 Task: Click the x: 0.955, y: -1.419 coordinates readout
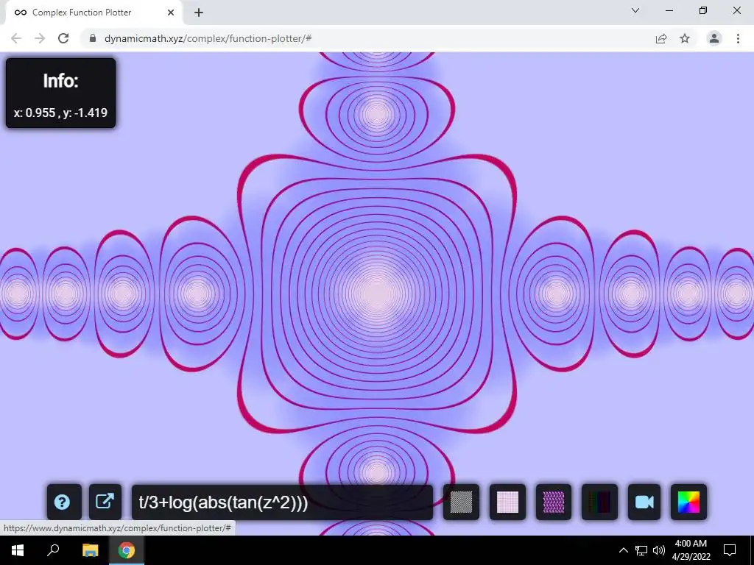point(60,113)
